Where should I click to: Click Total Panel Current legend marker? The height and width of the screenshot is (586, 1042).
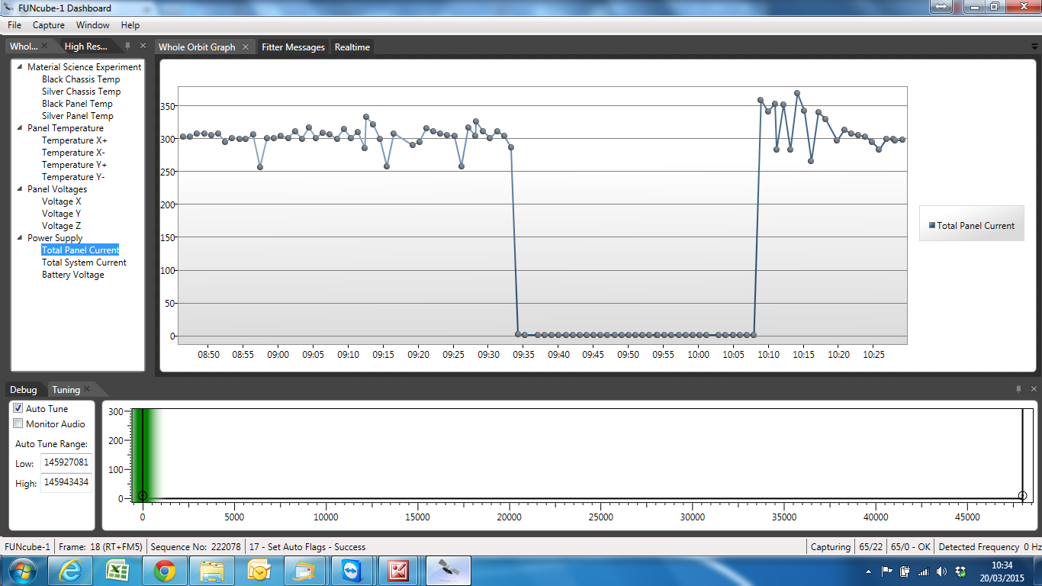pyautogui.click(x=932, y=225)
